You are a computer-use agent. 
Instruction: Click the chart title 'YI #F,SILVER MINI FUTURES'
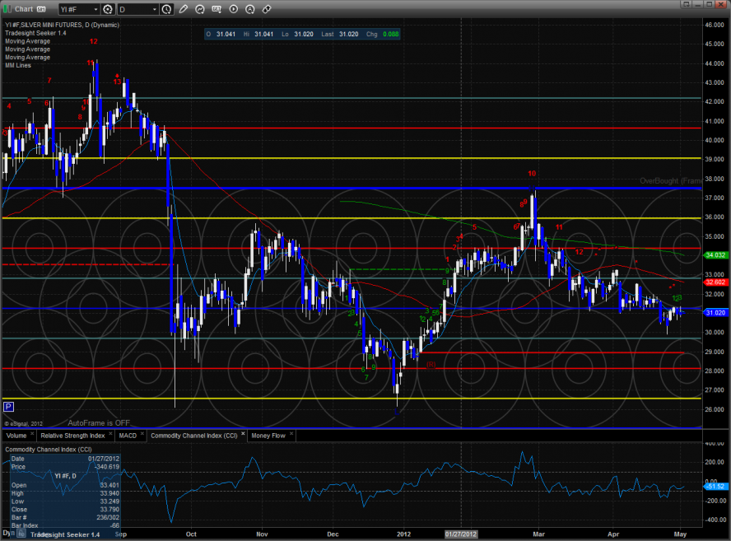pyautogui.click(x=44, y=25)
